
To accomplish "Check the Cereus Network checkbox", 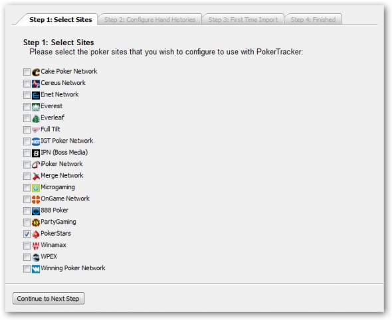I will 27,84.
